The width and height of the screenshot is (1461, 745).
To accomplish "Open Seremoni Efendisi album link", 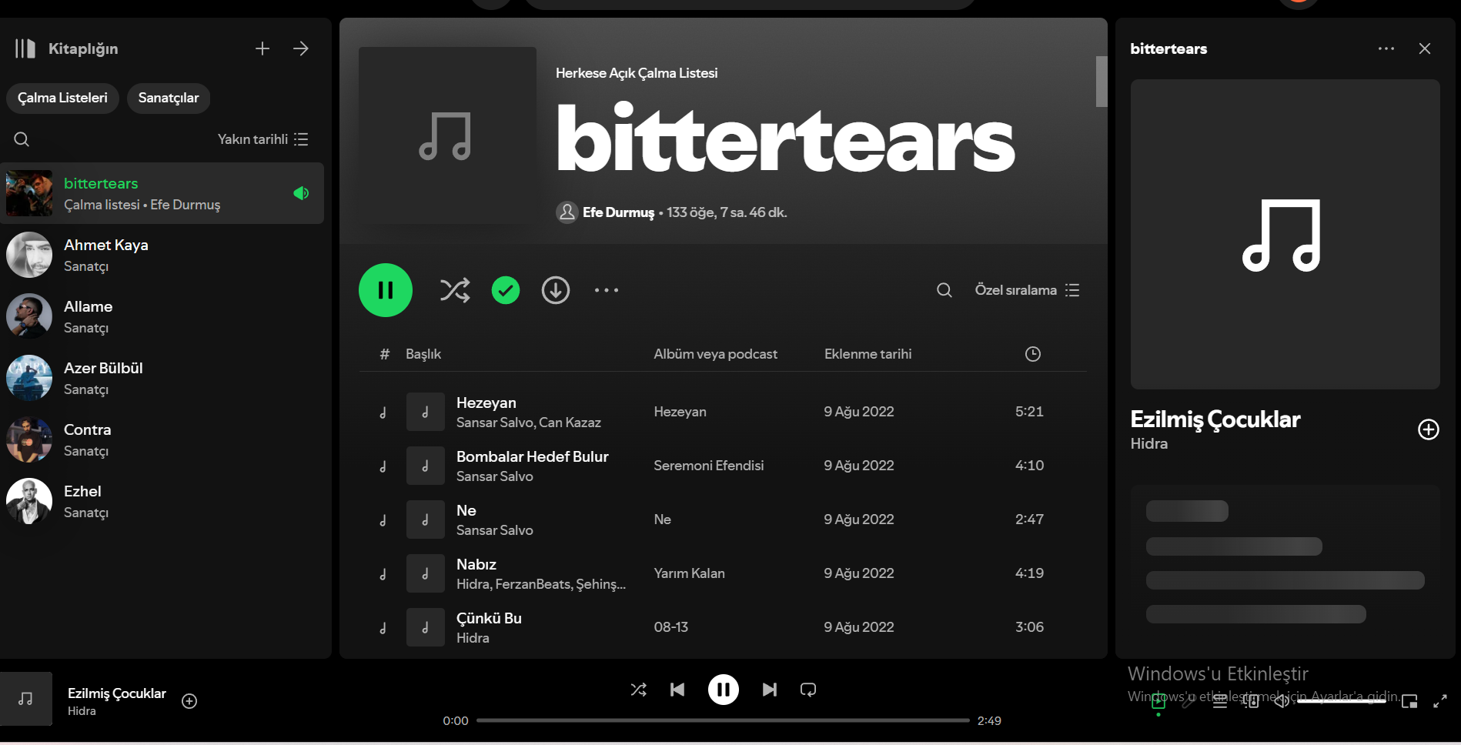I will pyautogui.click(x=709, y=466).
